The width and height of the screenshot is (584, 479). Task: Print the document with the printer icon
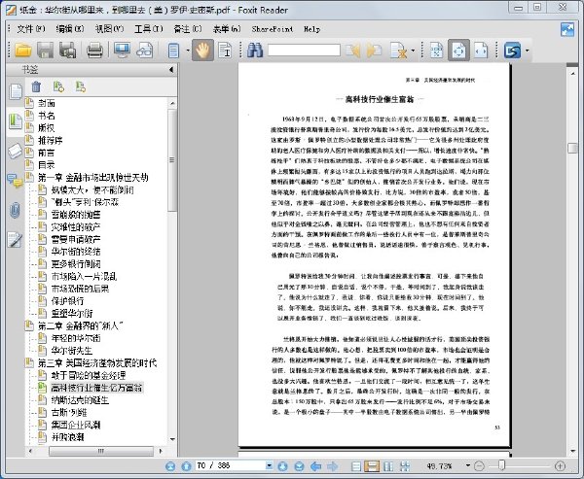pyautogui.click(x=94, y=50)
